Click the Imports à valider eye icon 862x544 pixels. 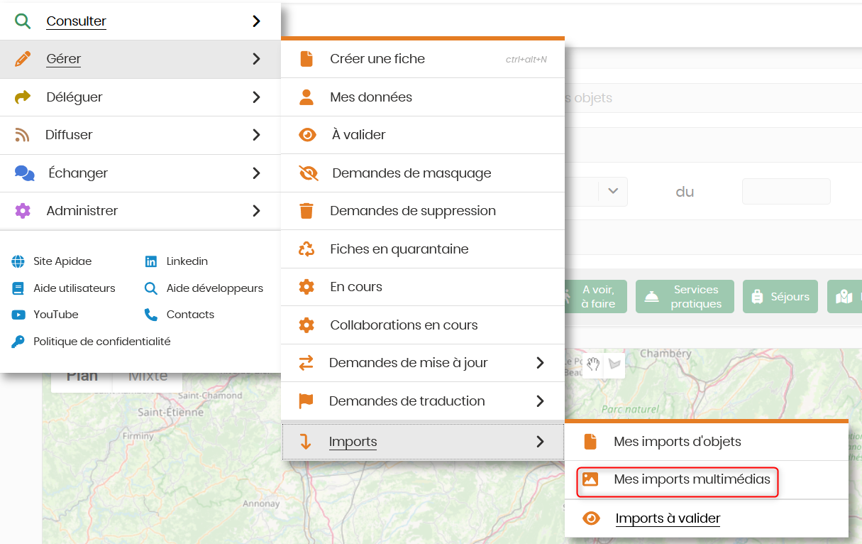591,518
